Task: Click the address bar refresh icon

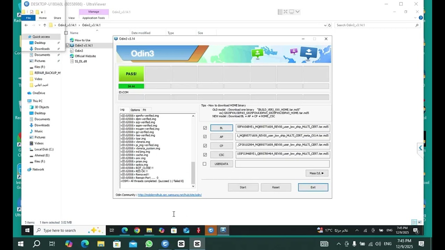Action: pos(330,25)
